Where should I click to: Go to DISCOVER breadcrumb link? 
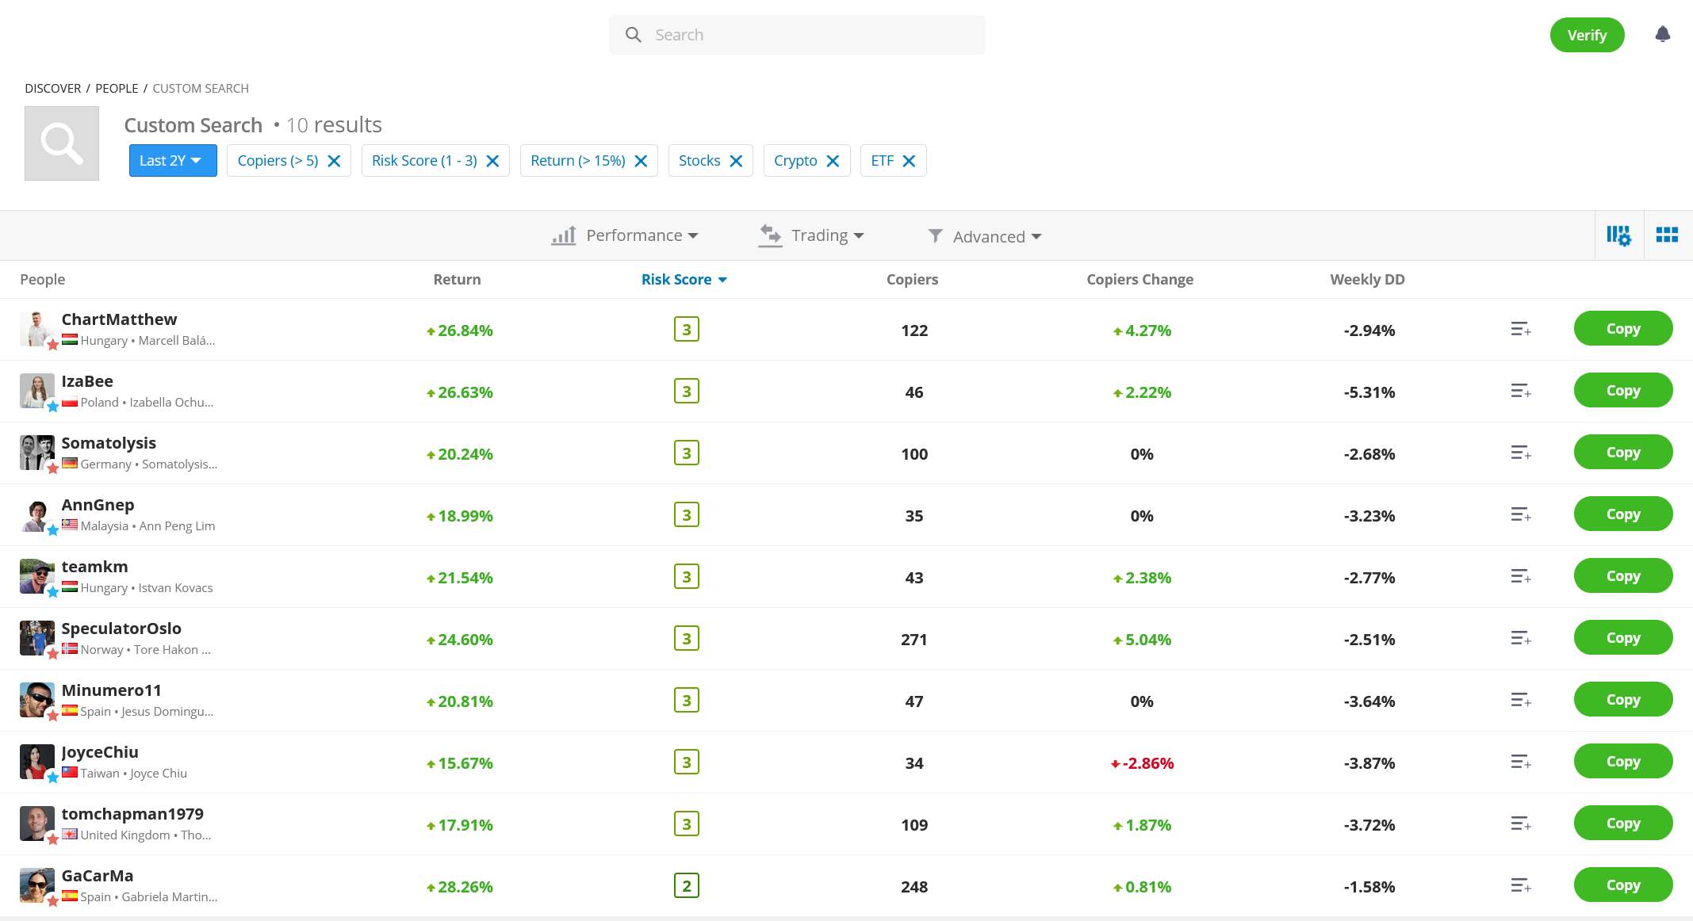click(52, 89)
